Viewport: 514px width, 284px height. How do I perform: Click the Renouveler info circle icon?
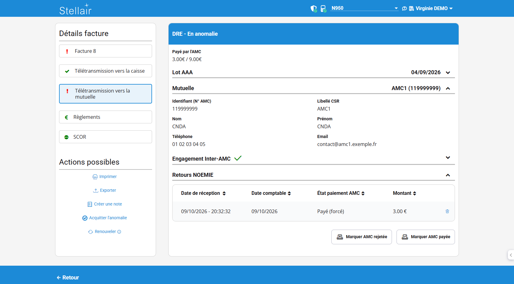click(119, 232)
